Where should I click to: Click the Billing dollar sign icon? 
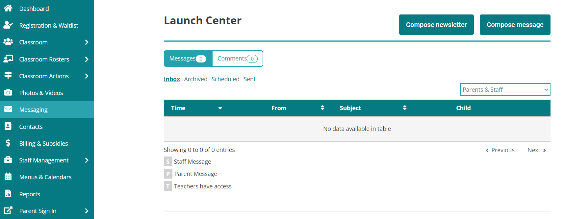pyautogui.click(x=8, y=143)
